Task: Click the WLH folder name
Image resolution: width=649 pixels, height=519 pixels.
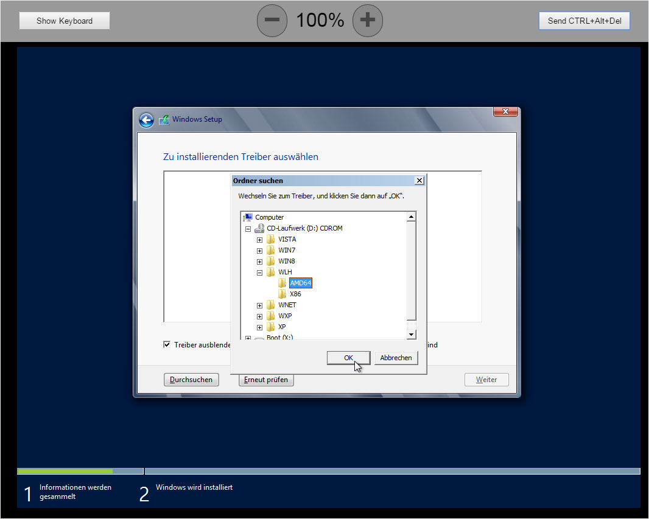Action: click(x=285, y=272)
